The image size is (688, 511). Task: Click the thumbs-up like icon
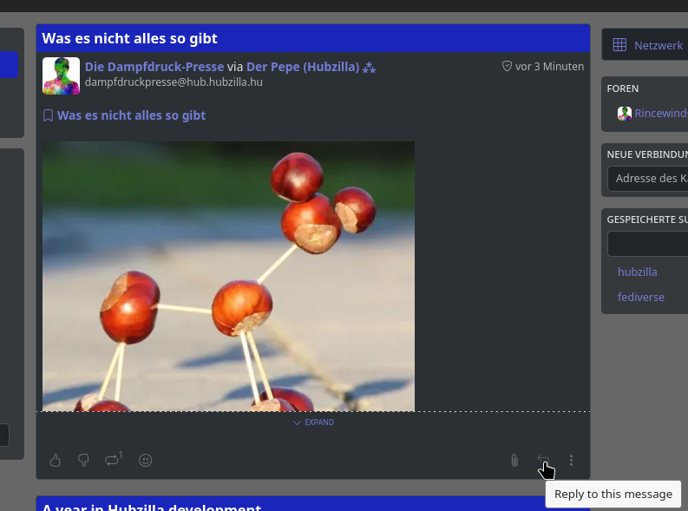tap(56, 461)
